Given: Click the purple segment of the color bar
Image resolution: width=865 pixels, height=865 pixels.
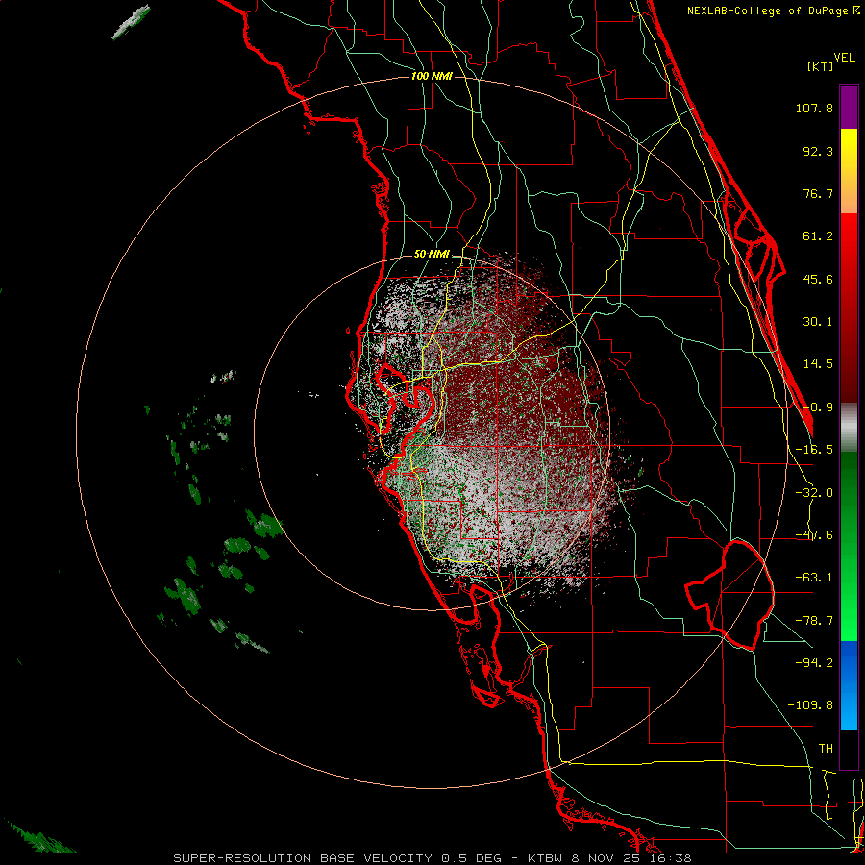Looking at the screenshot, I should (x=849, y=107).
